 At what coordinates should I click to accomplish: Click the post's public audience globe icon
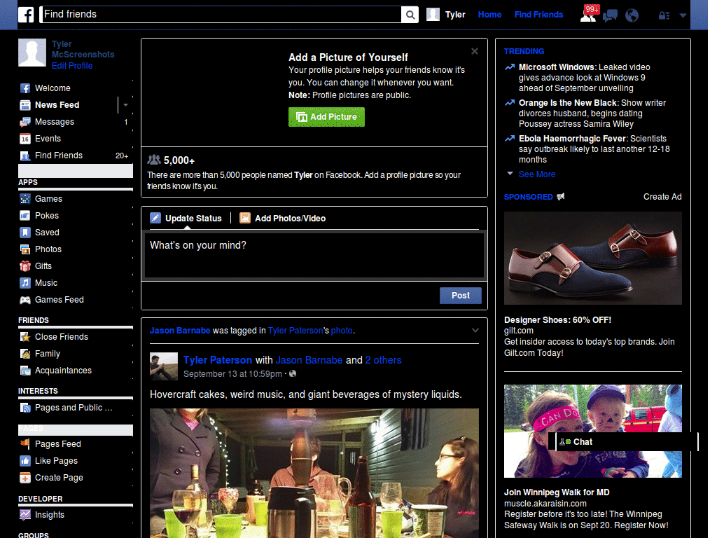(293, 374)
